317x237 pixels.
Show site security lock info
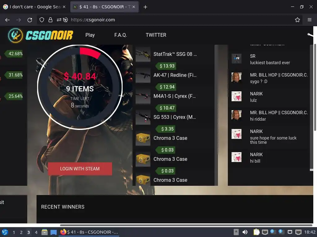click(x=50, y=20)
